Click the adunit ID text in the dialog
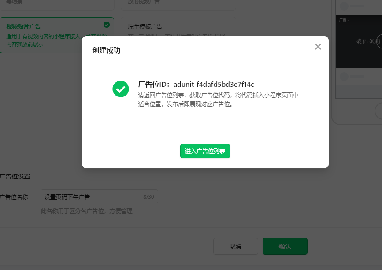This screenshot has width=382, height=270. 214,85
